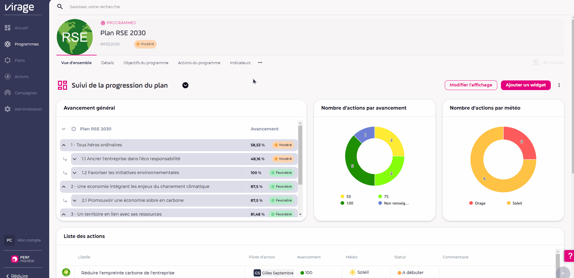This screenshot has height=278, width=574.
Task: Click the red Orage donut segment
Action: coord(521,142)
